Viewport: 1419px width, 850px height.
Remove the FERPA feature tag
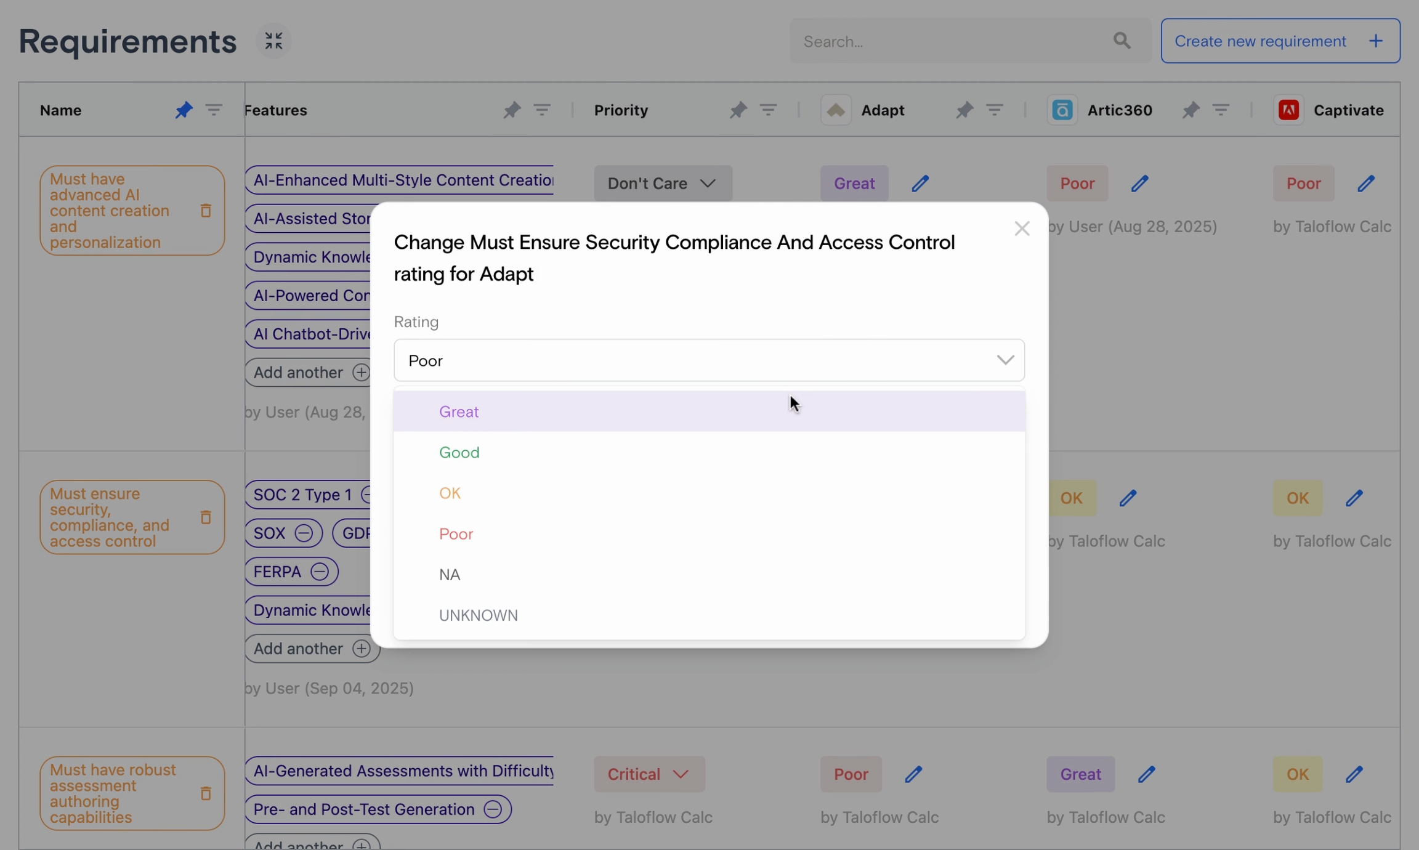coord(319,572)
